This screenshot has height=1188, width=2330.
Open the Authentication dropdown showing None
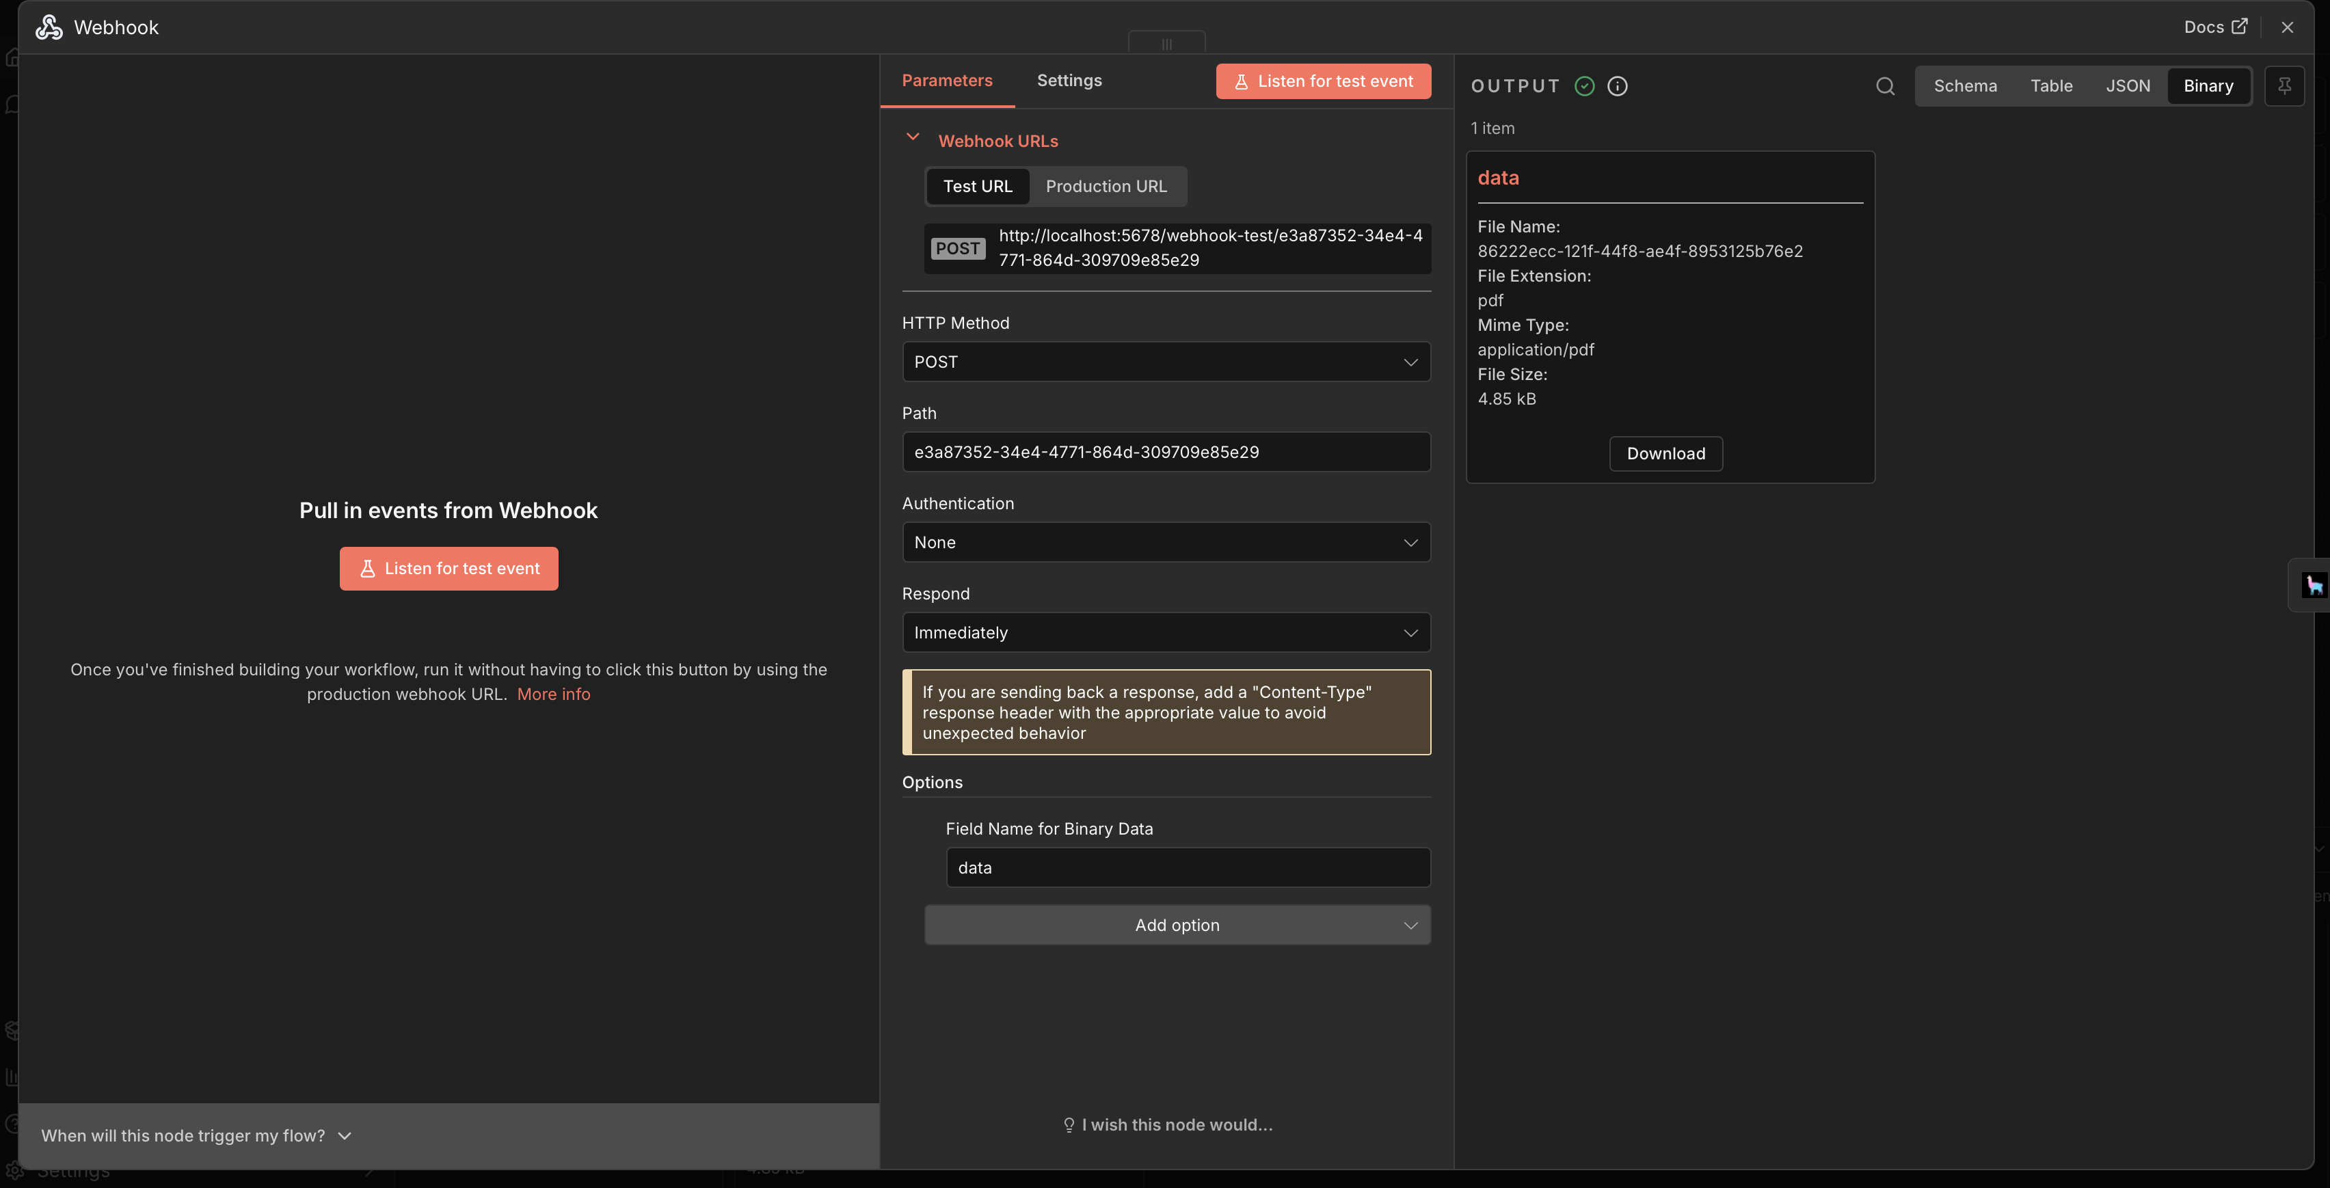pyautogui.click(x=1165, y=541)
